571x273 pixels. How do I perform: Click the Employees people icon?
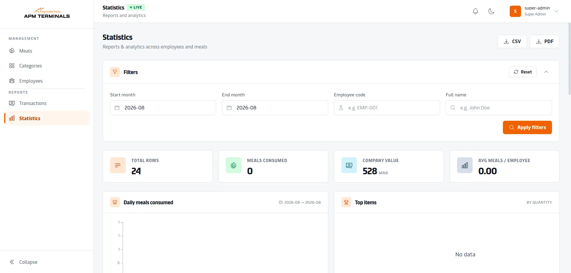click(x=12, y=81)
